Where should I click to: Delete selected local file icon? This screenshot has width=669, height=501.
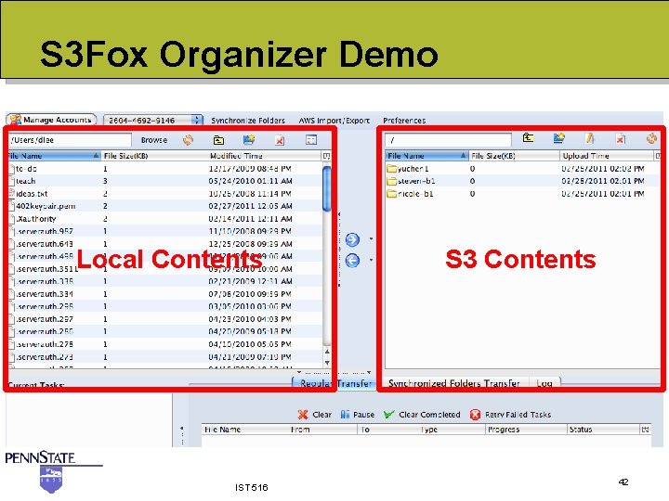pyautogui.click(x=280, y=140)
